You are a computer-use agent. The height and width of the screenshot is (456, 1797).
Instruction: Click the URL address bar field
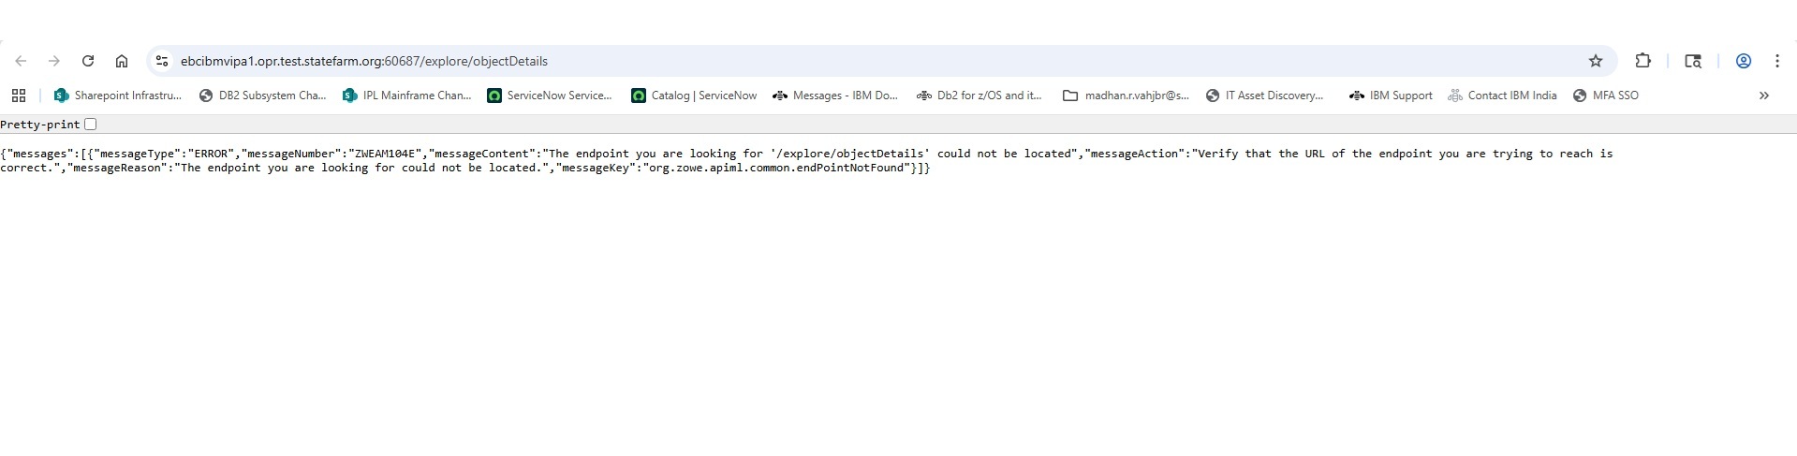(843, 61)
